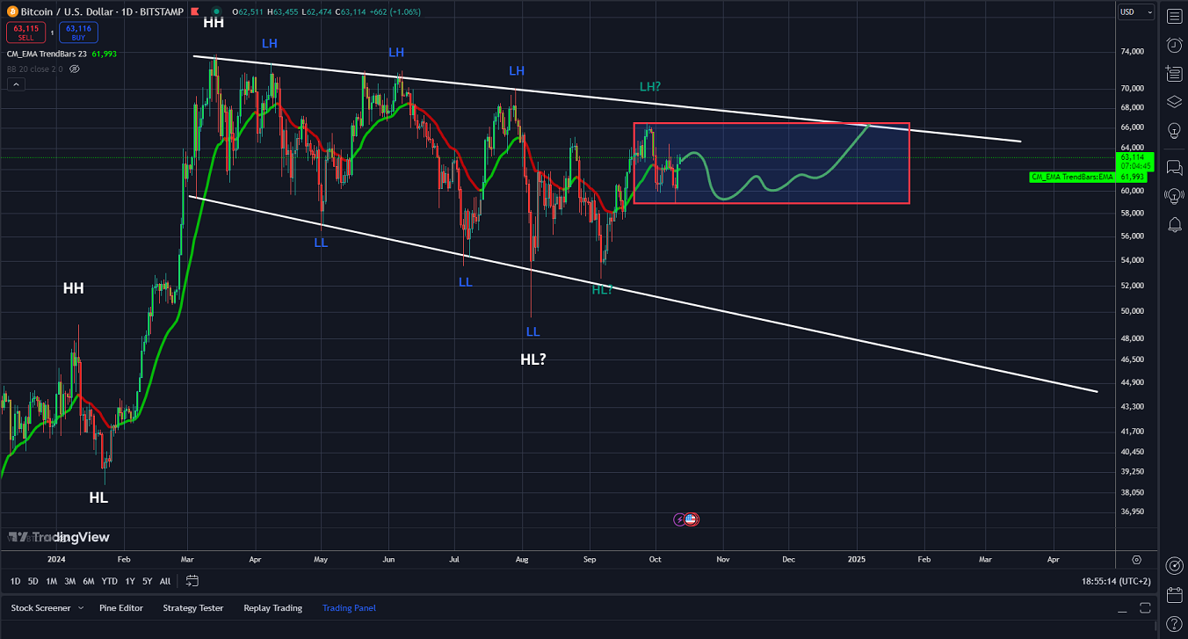The image size is (1188, 639).
Task: Open the Object Tree layers icon
Action: (1174, 102)
